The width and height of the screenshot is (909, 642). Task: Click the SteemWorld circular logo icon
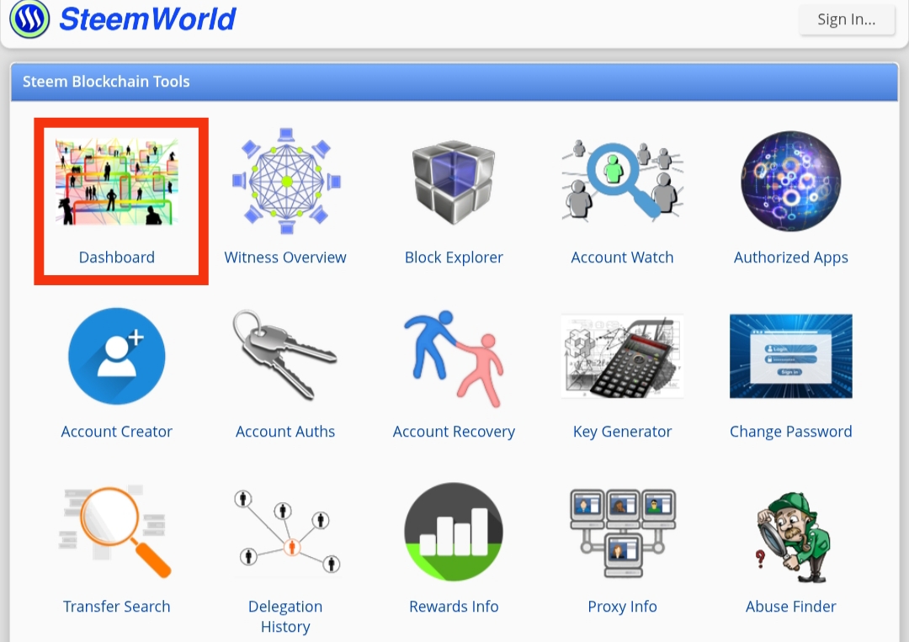coord(29,19)
